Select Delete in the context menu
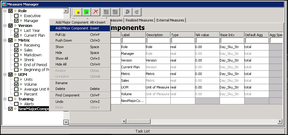Screen dimensions: 288x135 [80, 89]
